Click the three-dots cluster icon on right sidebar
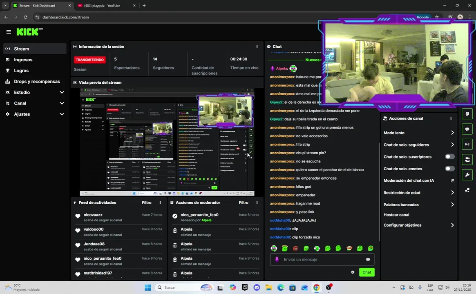The height and width of the screenshot is (294, 476). (467, 190)
